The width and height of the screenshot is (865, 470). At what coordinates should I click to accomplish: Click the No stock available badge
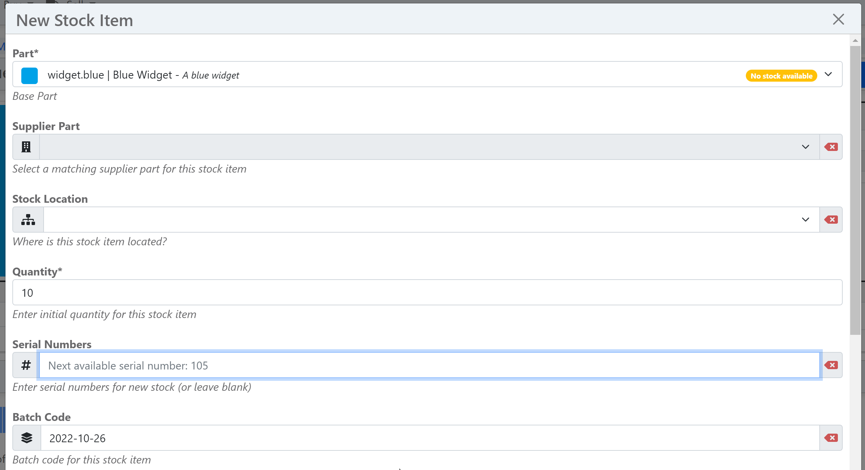coord(781,76)
